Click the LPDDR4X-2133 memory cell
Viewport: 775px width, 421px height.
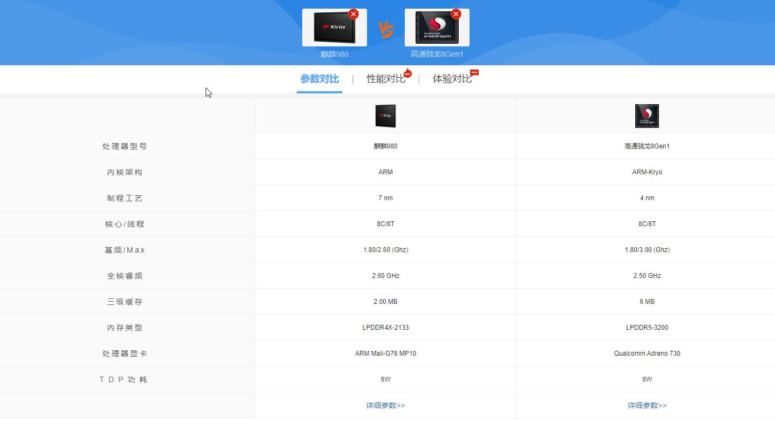pyautogui.click(x=385, y=328)
